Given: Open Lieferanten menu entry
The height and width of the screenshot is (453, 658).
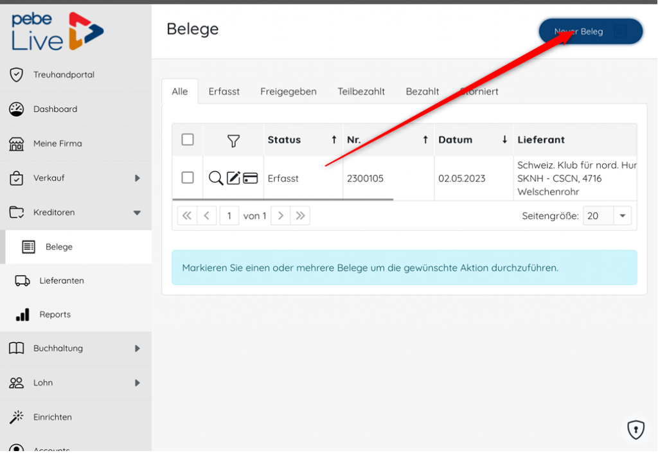Looking at the screenshot, I should (x=76, y=281).
